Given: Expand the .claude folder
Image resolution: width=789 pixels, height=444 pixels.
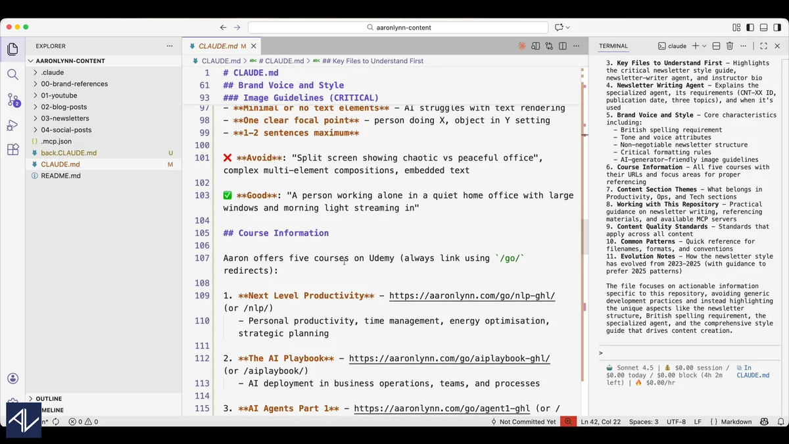Looking at the screenshot, I should point(103,72).
